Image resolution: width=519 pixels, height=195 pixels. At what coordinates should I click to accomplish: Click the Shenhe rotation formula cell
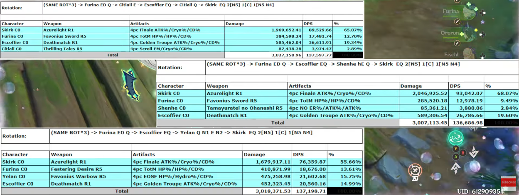click(x=362, y=67)
